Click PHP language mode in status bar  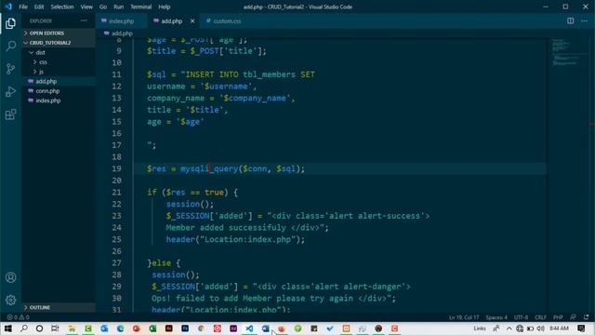(558, 317)
